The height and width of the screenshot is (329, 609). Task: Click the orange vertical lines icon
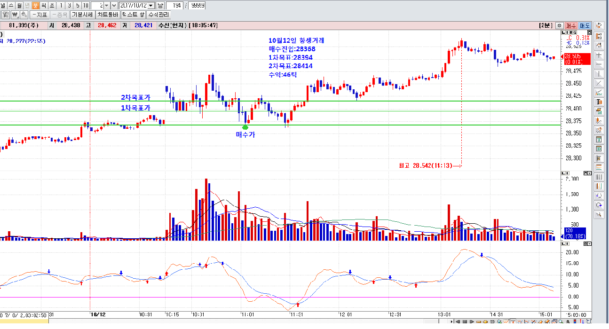coord(599,187)
